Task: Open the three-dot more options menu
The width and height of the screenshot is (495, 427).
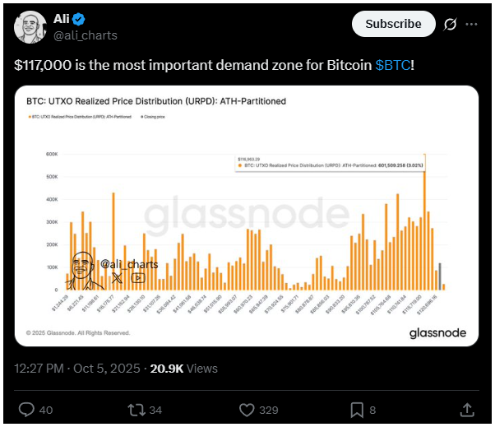Action: pyautogui.click(x=471, y=25)
